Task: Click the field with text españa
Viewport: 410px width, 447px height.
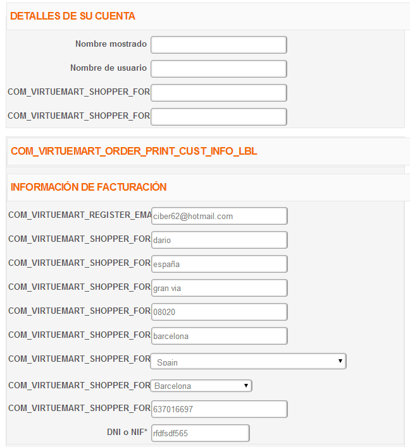Action: pyautogui.click(x=219, y=264)
